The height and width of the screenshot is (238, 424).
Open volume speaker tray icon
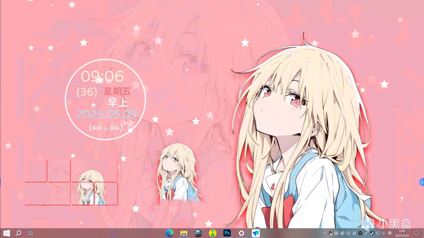[384, 233]
